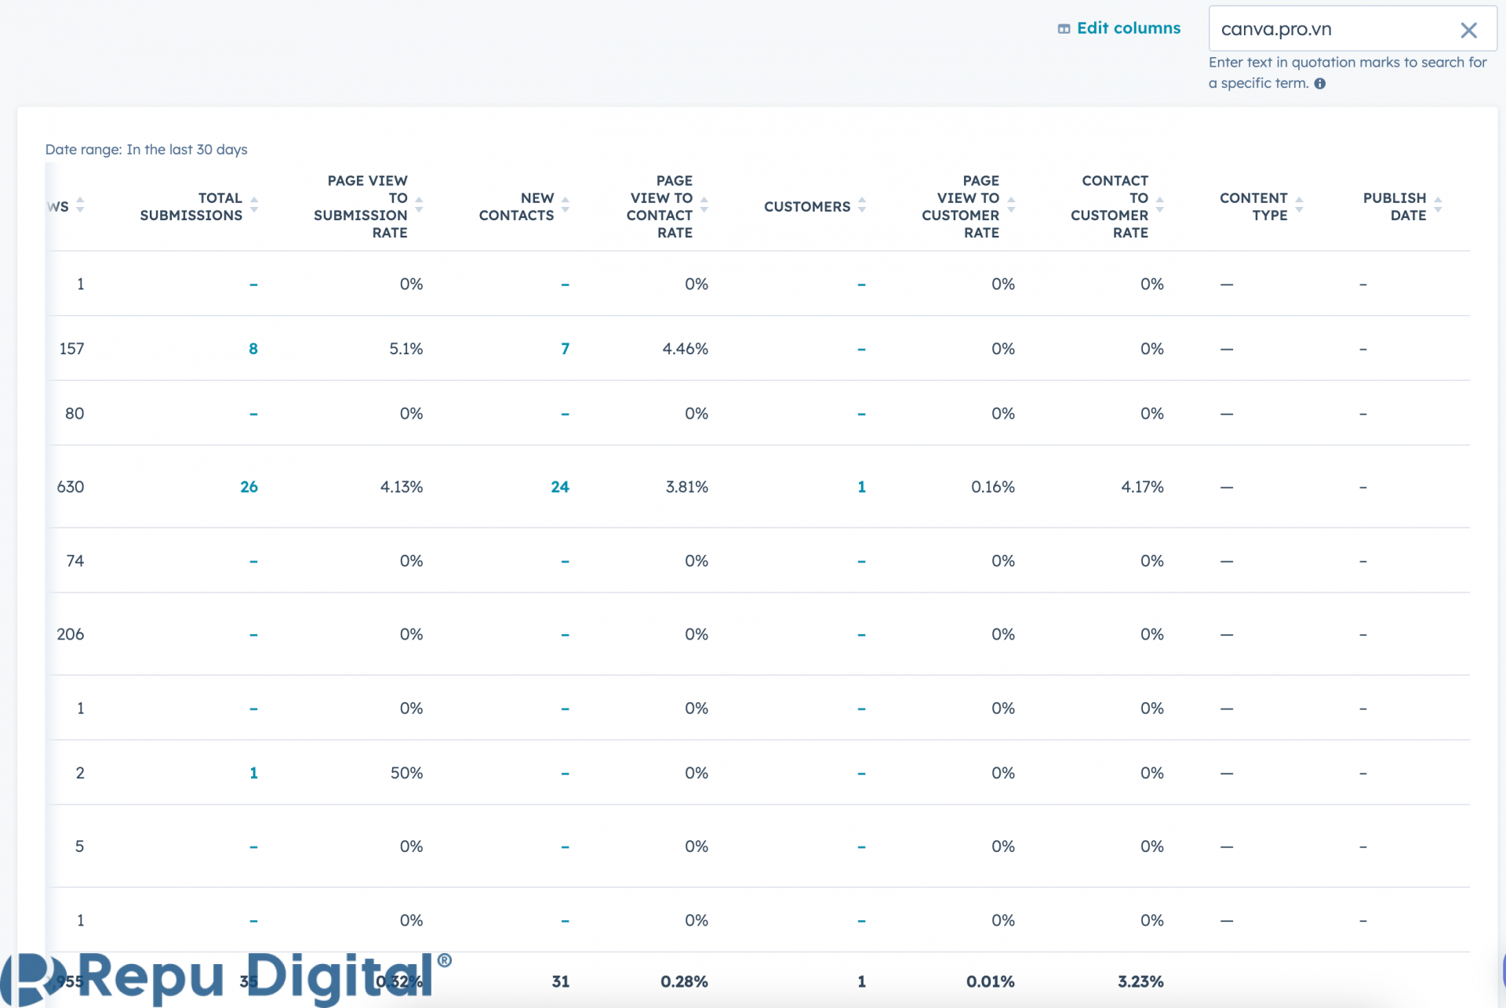Click the 0.28% total contact rate
The image size is (1506, 1008).
684,981
